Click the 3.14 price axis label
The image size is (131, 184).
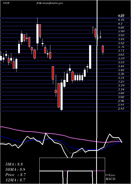point(121,89)
